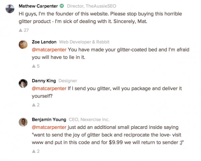This screenshot has width=201, height=161.
Task: Upvote Benjamin Young's reply arrow
Action: tap(34, 151)
